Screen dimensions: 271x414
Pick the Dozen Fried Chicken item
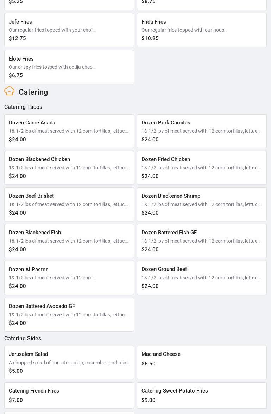pos(202,168)
